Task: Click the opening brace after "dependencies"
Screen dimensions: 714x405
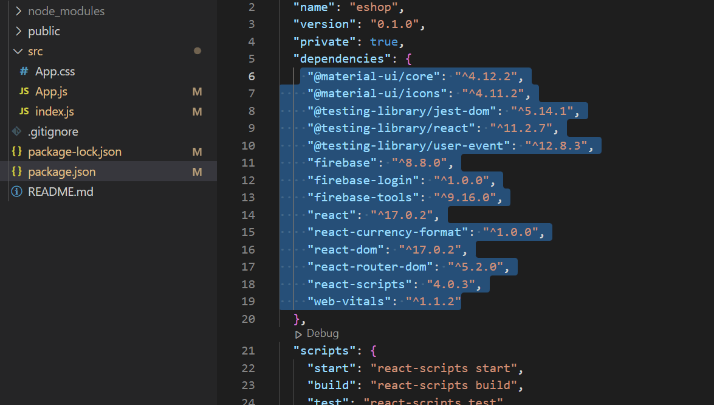Action: (x=408, y=59)
